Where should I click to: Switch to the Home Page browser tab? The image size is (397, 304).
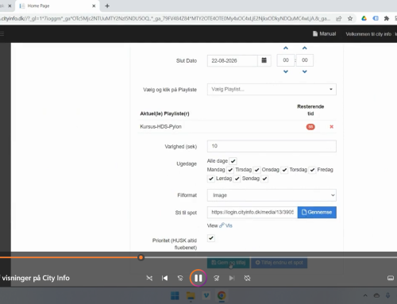click(x=57, y=6)
